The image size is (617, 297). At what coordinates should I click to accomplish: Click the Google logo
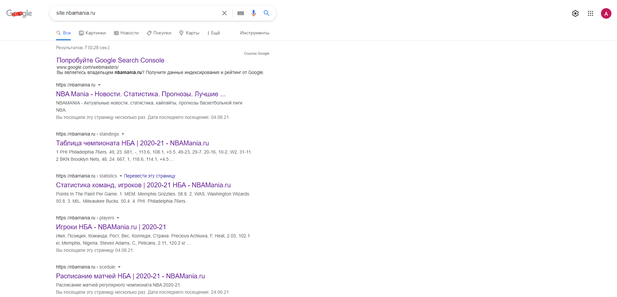tap(19, 13)
